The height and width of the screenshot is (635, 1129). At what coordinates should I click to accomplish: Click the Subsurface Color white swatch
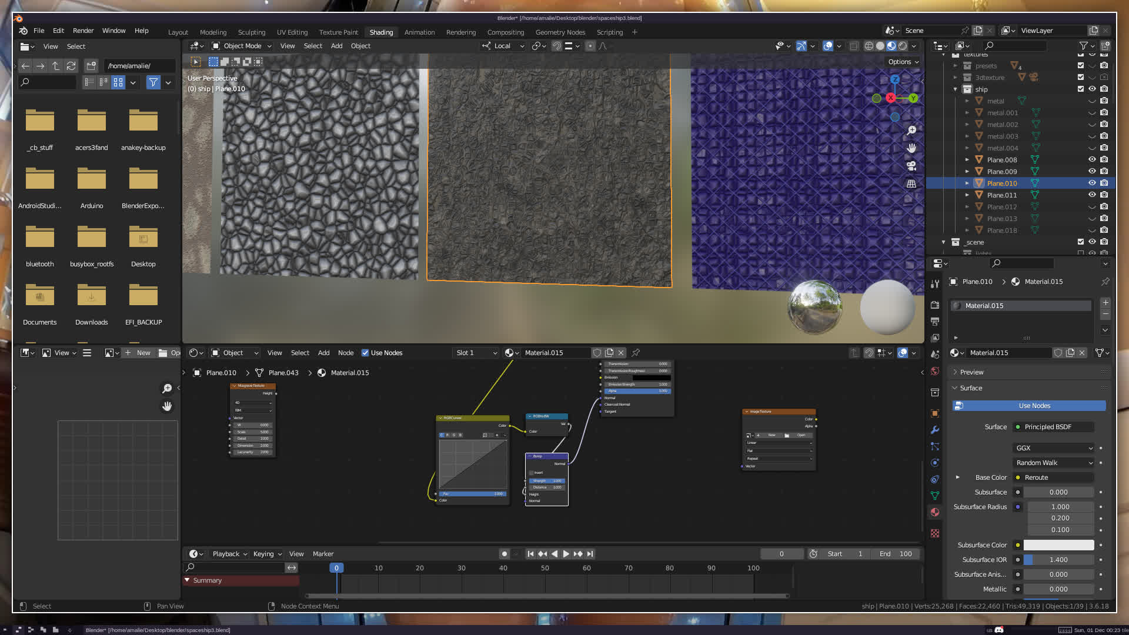tap(1058, 545)
